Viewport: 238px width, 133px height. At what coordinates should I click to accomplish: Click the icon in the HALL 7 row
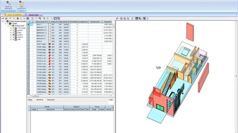(x=49, y=24)
